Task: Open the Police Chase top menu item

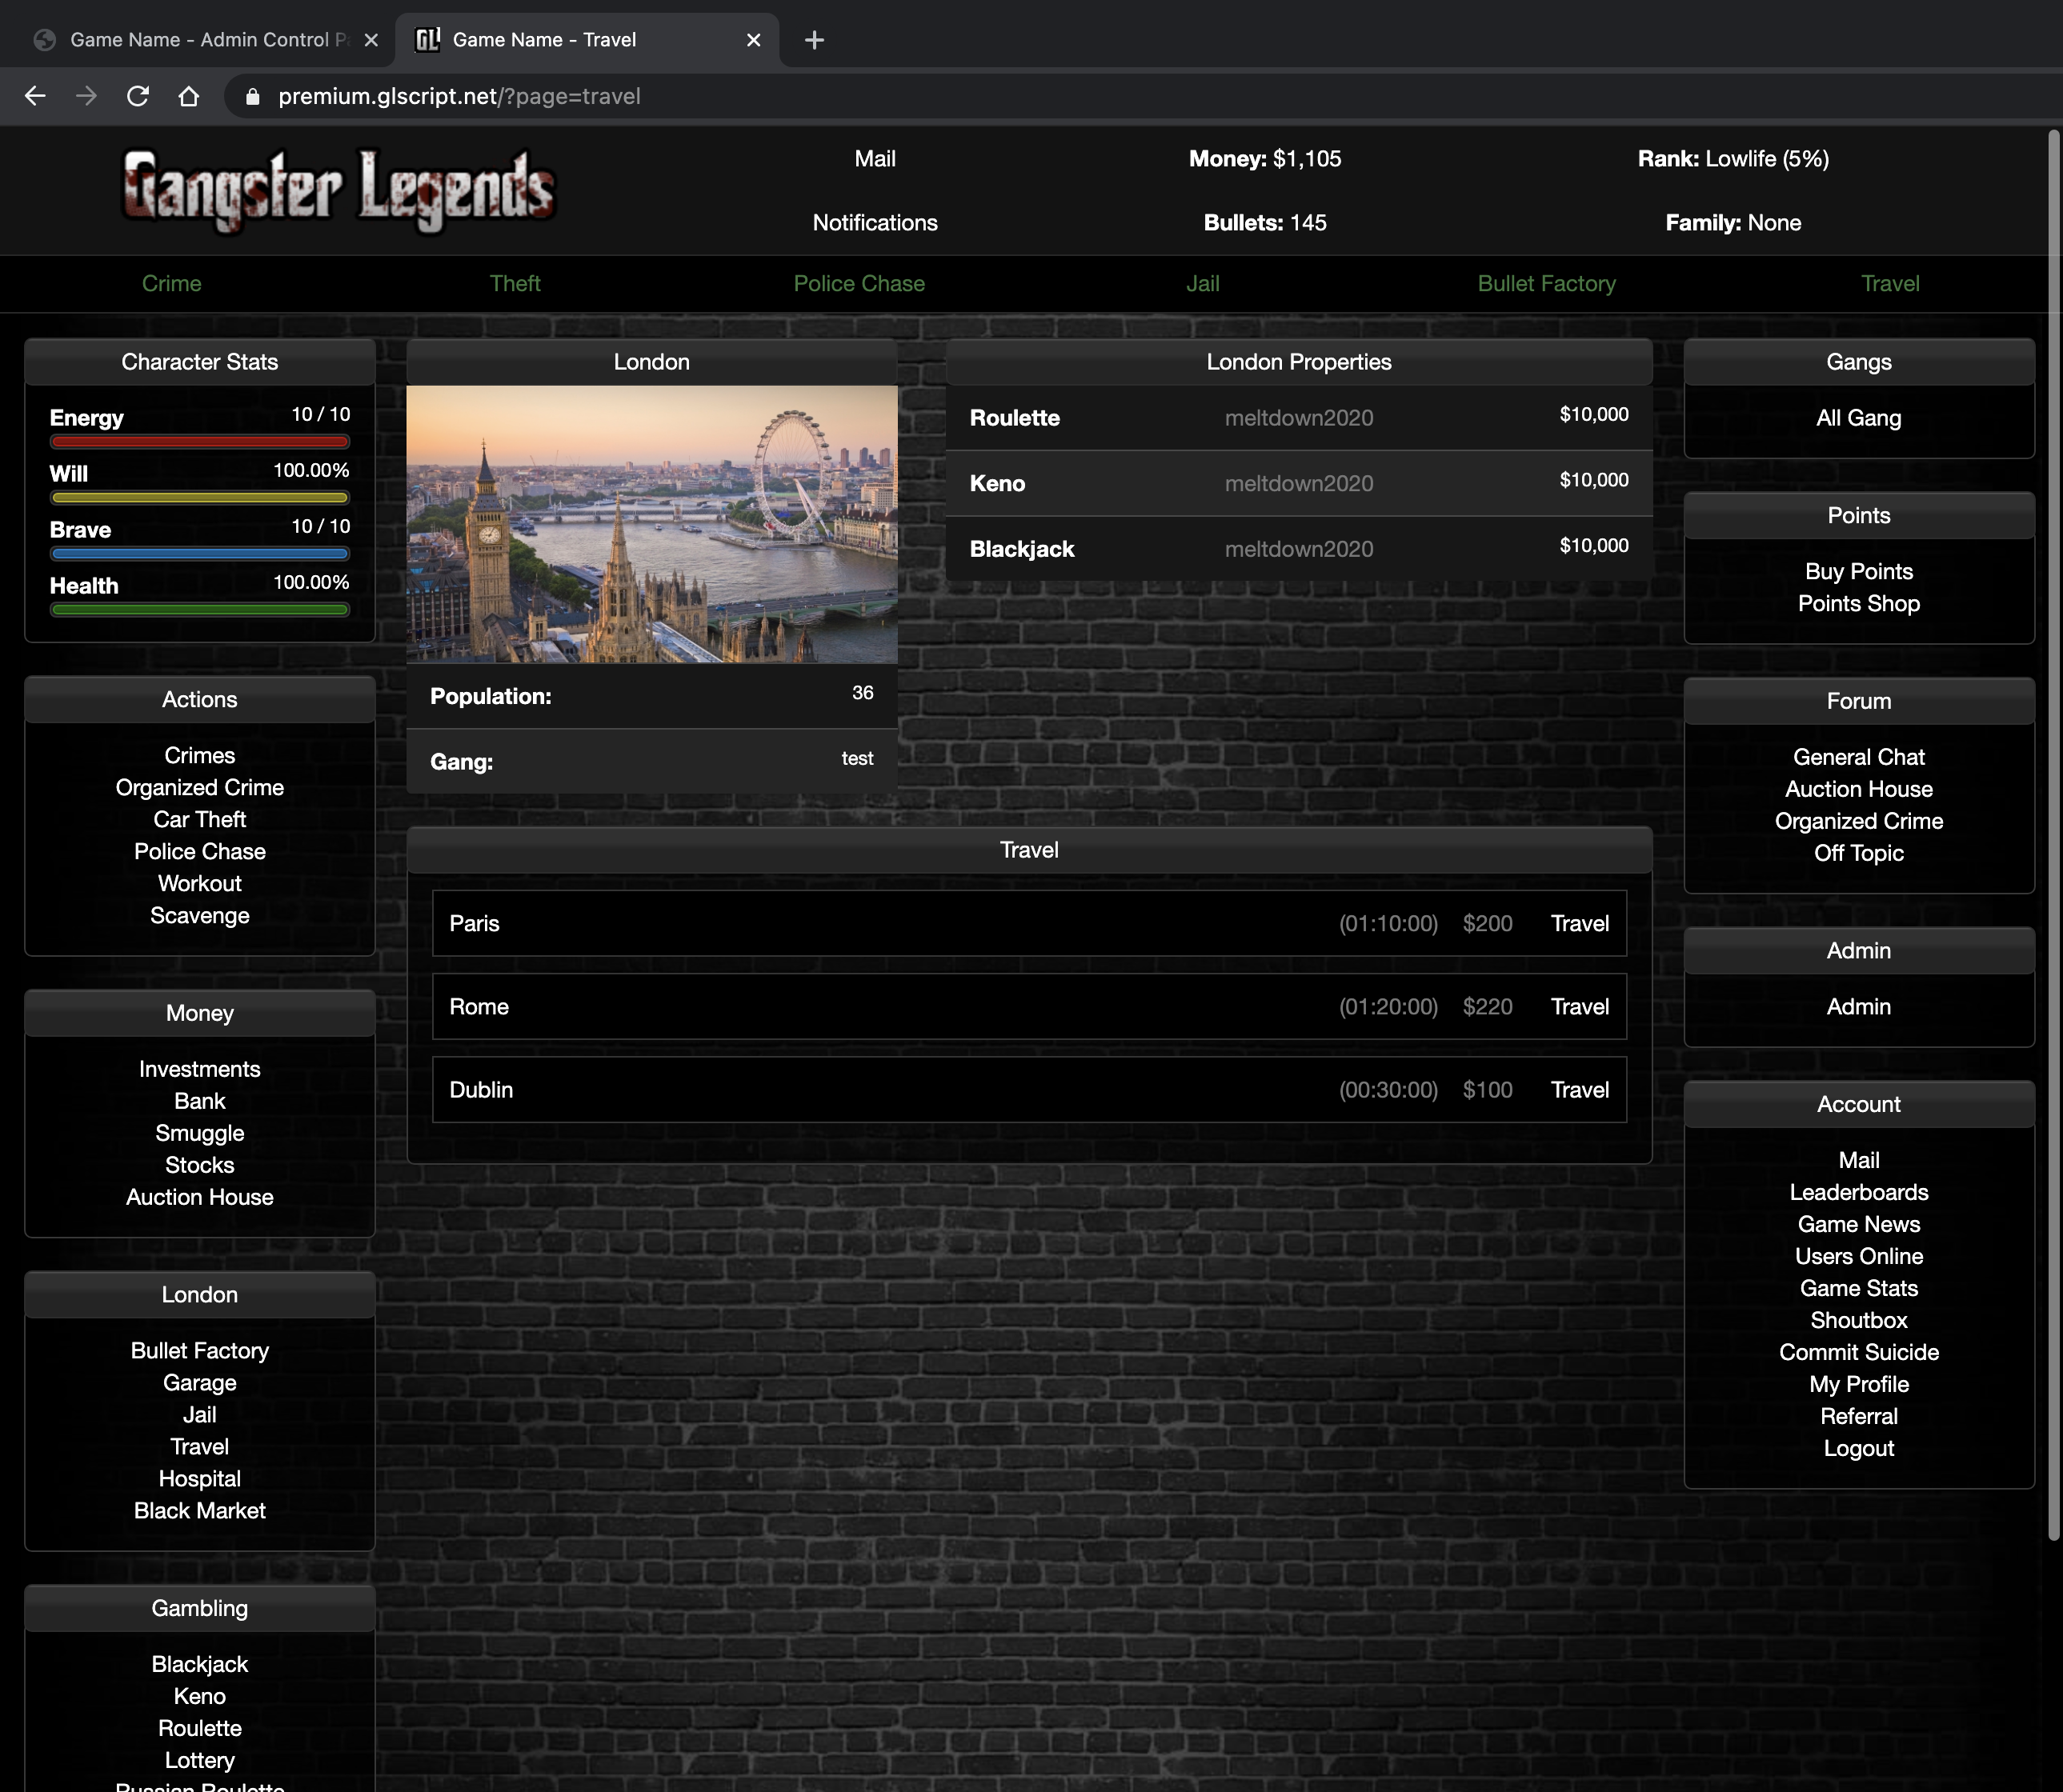Action: click(x=859, y=284)
